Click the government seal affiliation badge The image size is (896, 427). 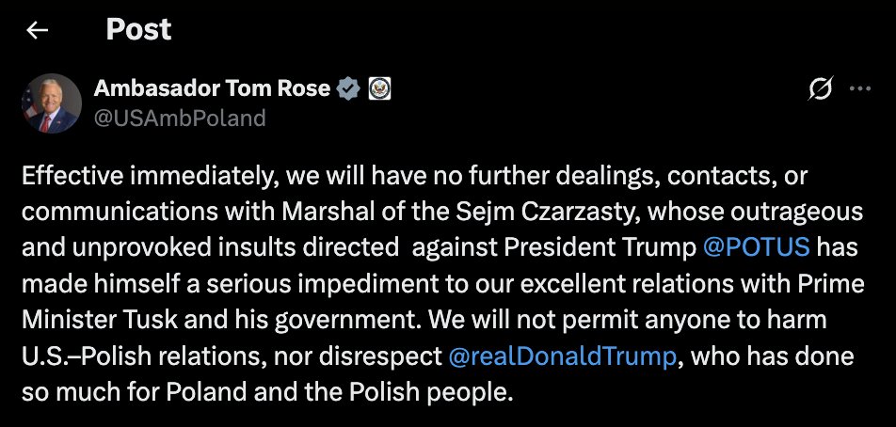tap(377, 89)
